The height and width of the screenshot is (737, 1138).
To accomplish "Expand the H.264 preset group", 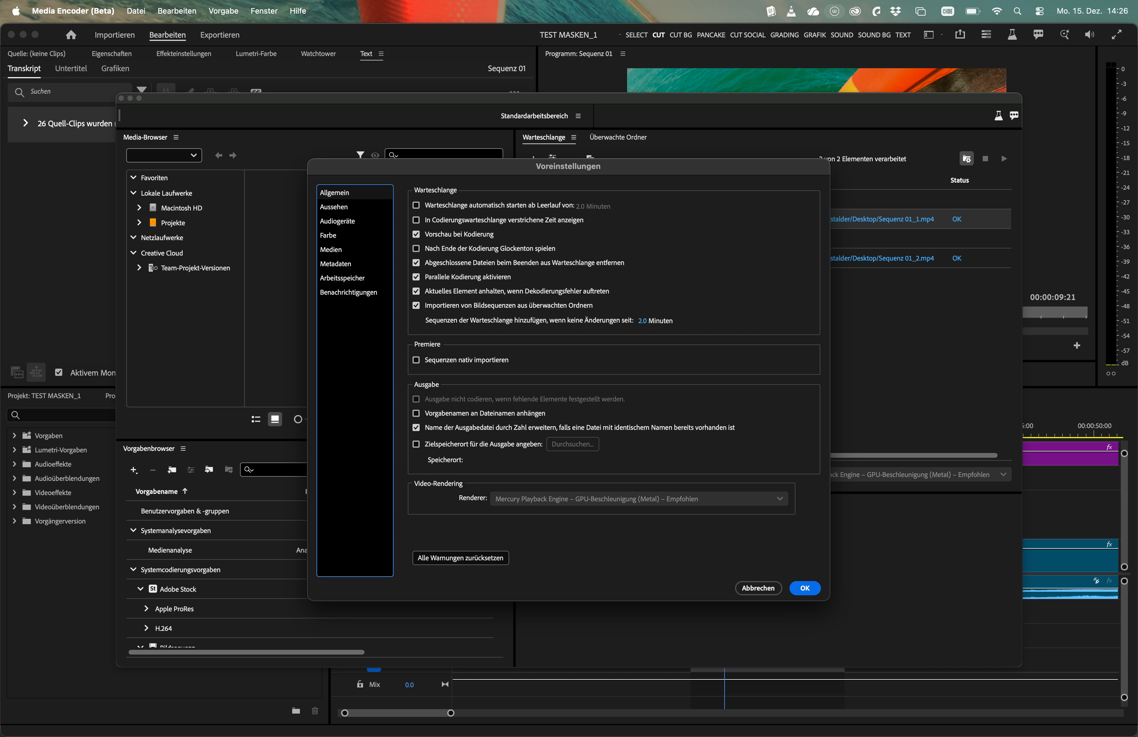I will click(146, 628).
